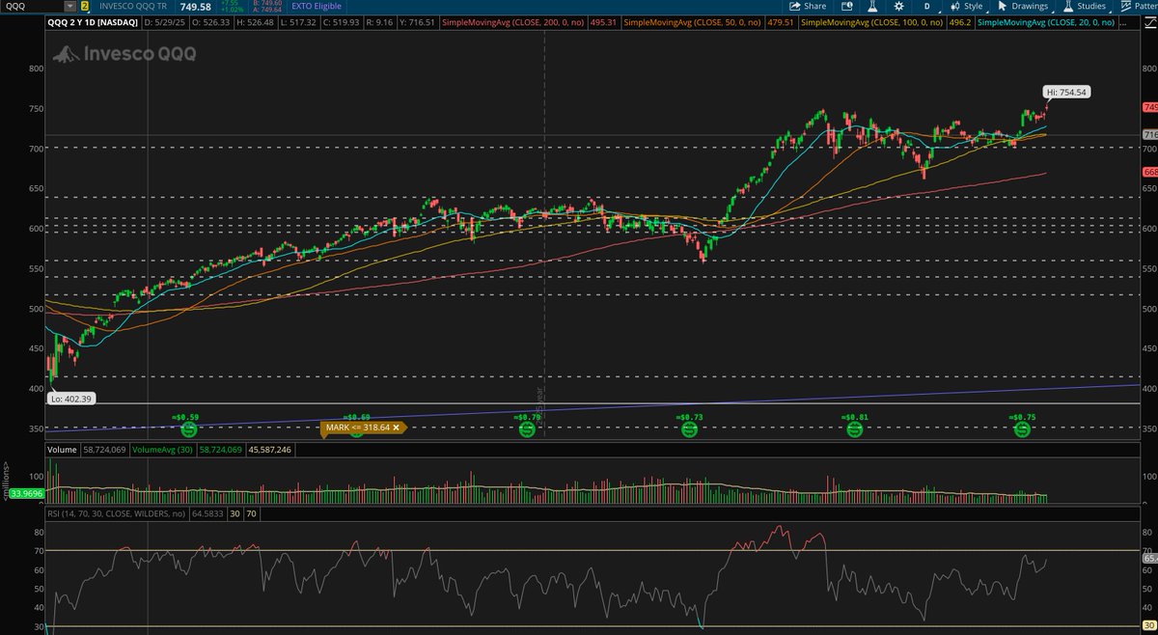Viewport: 1158px width, 635px height.
Task: Click the dividend icon labeled $0.81
Action: pyautogui.click(x=854, y=428)
